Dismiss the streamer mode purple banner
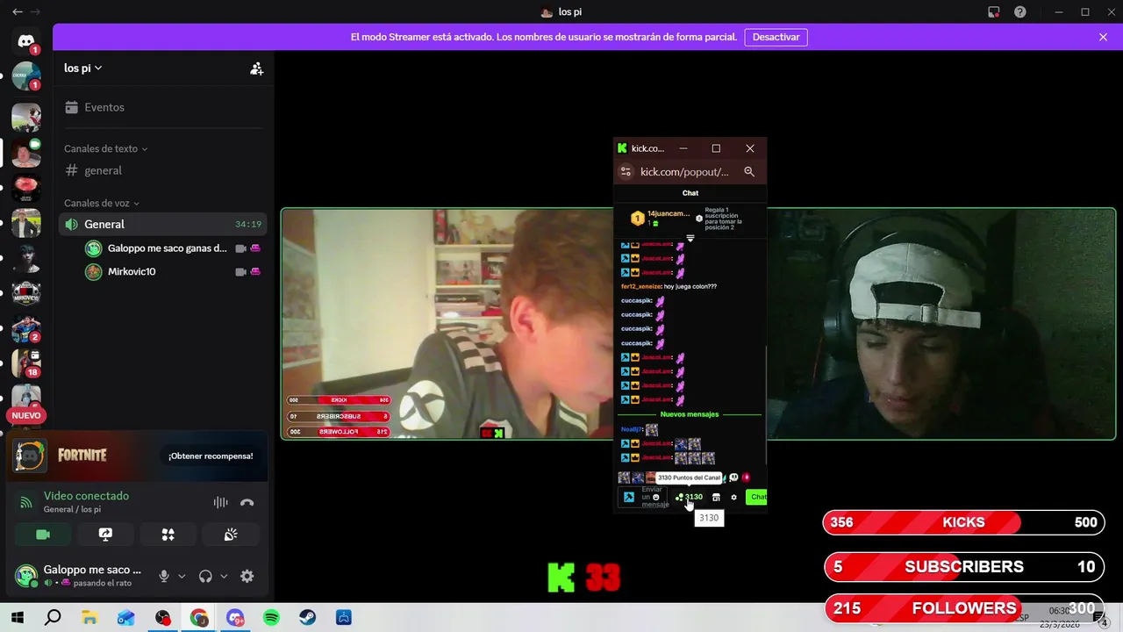This screenshot has width=1123, height=632. pyautogui.click(x=1103, y=37)
